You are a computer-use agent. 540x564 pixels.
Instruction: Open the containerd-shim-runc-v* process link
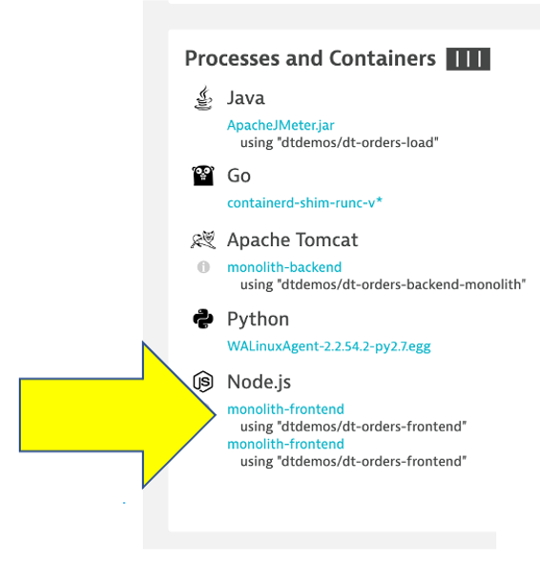click(304, 203)
